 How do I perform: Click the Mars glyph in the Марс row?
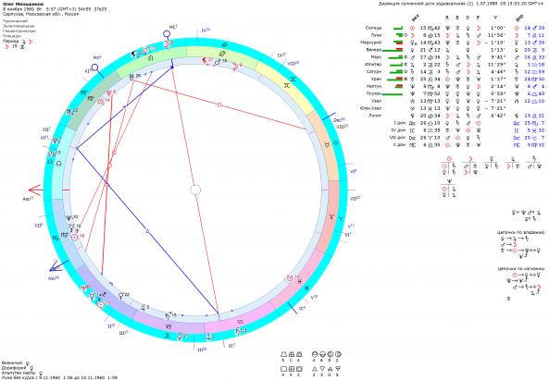[413, 57]
